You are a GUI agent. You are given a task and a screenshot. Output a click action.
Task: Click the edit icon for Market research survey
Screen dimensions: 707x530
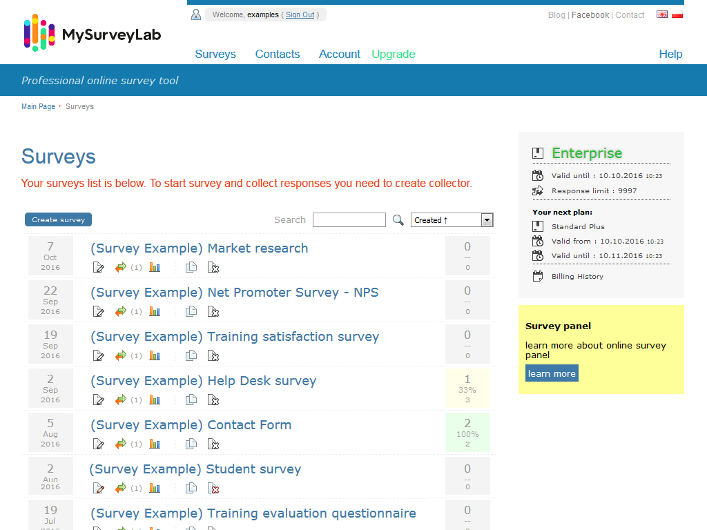(x=99, y=268)
